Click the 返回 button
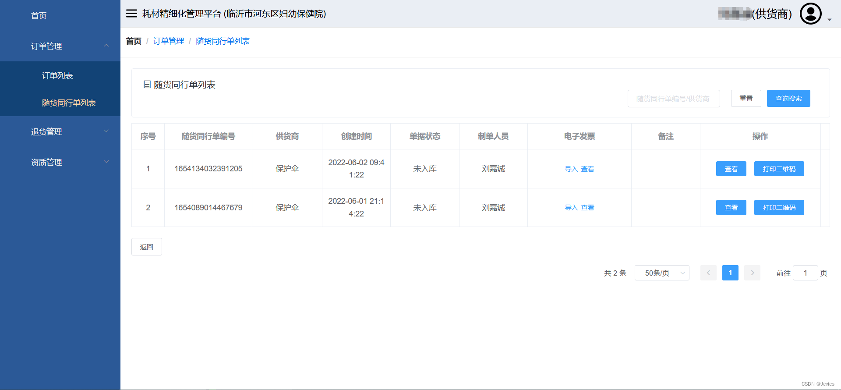841x390 pixels. pos(147,247)
